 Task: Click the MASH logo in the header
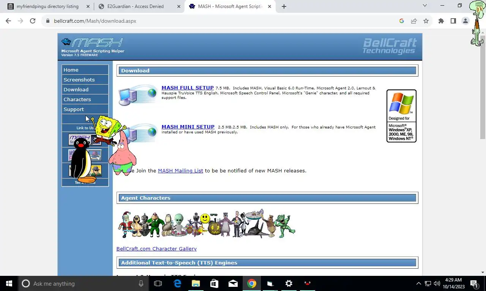(x=92, y=47)
